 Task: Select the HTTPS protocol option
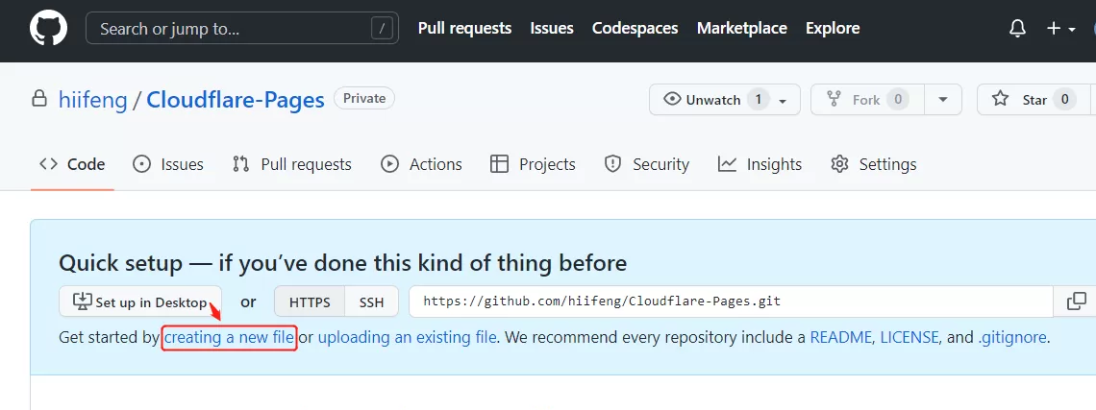pos(310,301)
